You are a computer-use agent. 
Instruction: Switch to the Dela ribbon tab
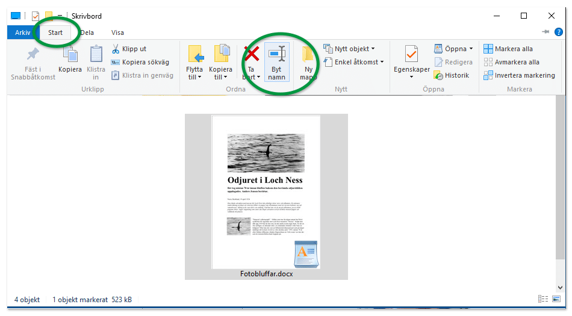pos(87,33)
